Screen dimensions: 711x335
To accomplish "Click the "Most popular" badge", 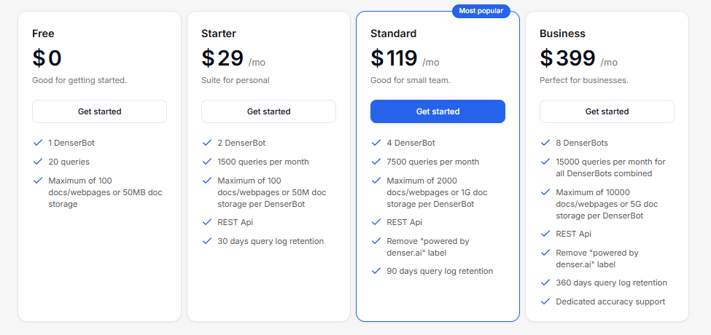I will tap(481, 11).
